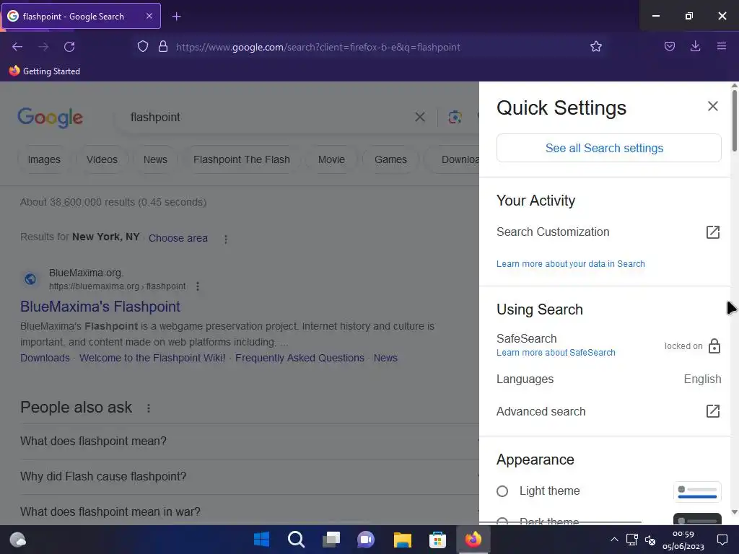Select the Light theme radio button
This screenshot has height=554, width=739.
[x=502, y=491]
